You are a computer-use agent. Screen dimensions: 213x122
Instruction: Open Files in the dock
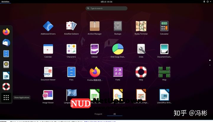pos(6,53)
